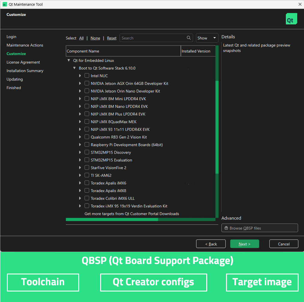Switch to the Maintenance Actions page
The image size is (304, 302).
click(25, 45)
